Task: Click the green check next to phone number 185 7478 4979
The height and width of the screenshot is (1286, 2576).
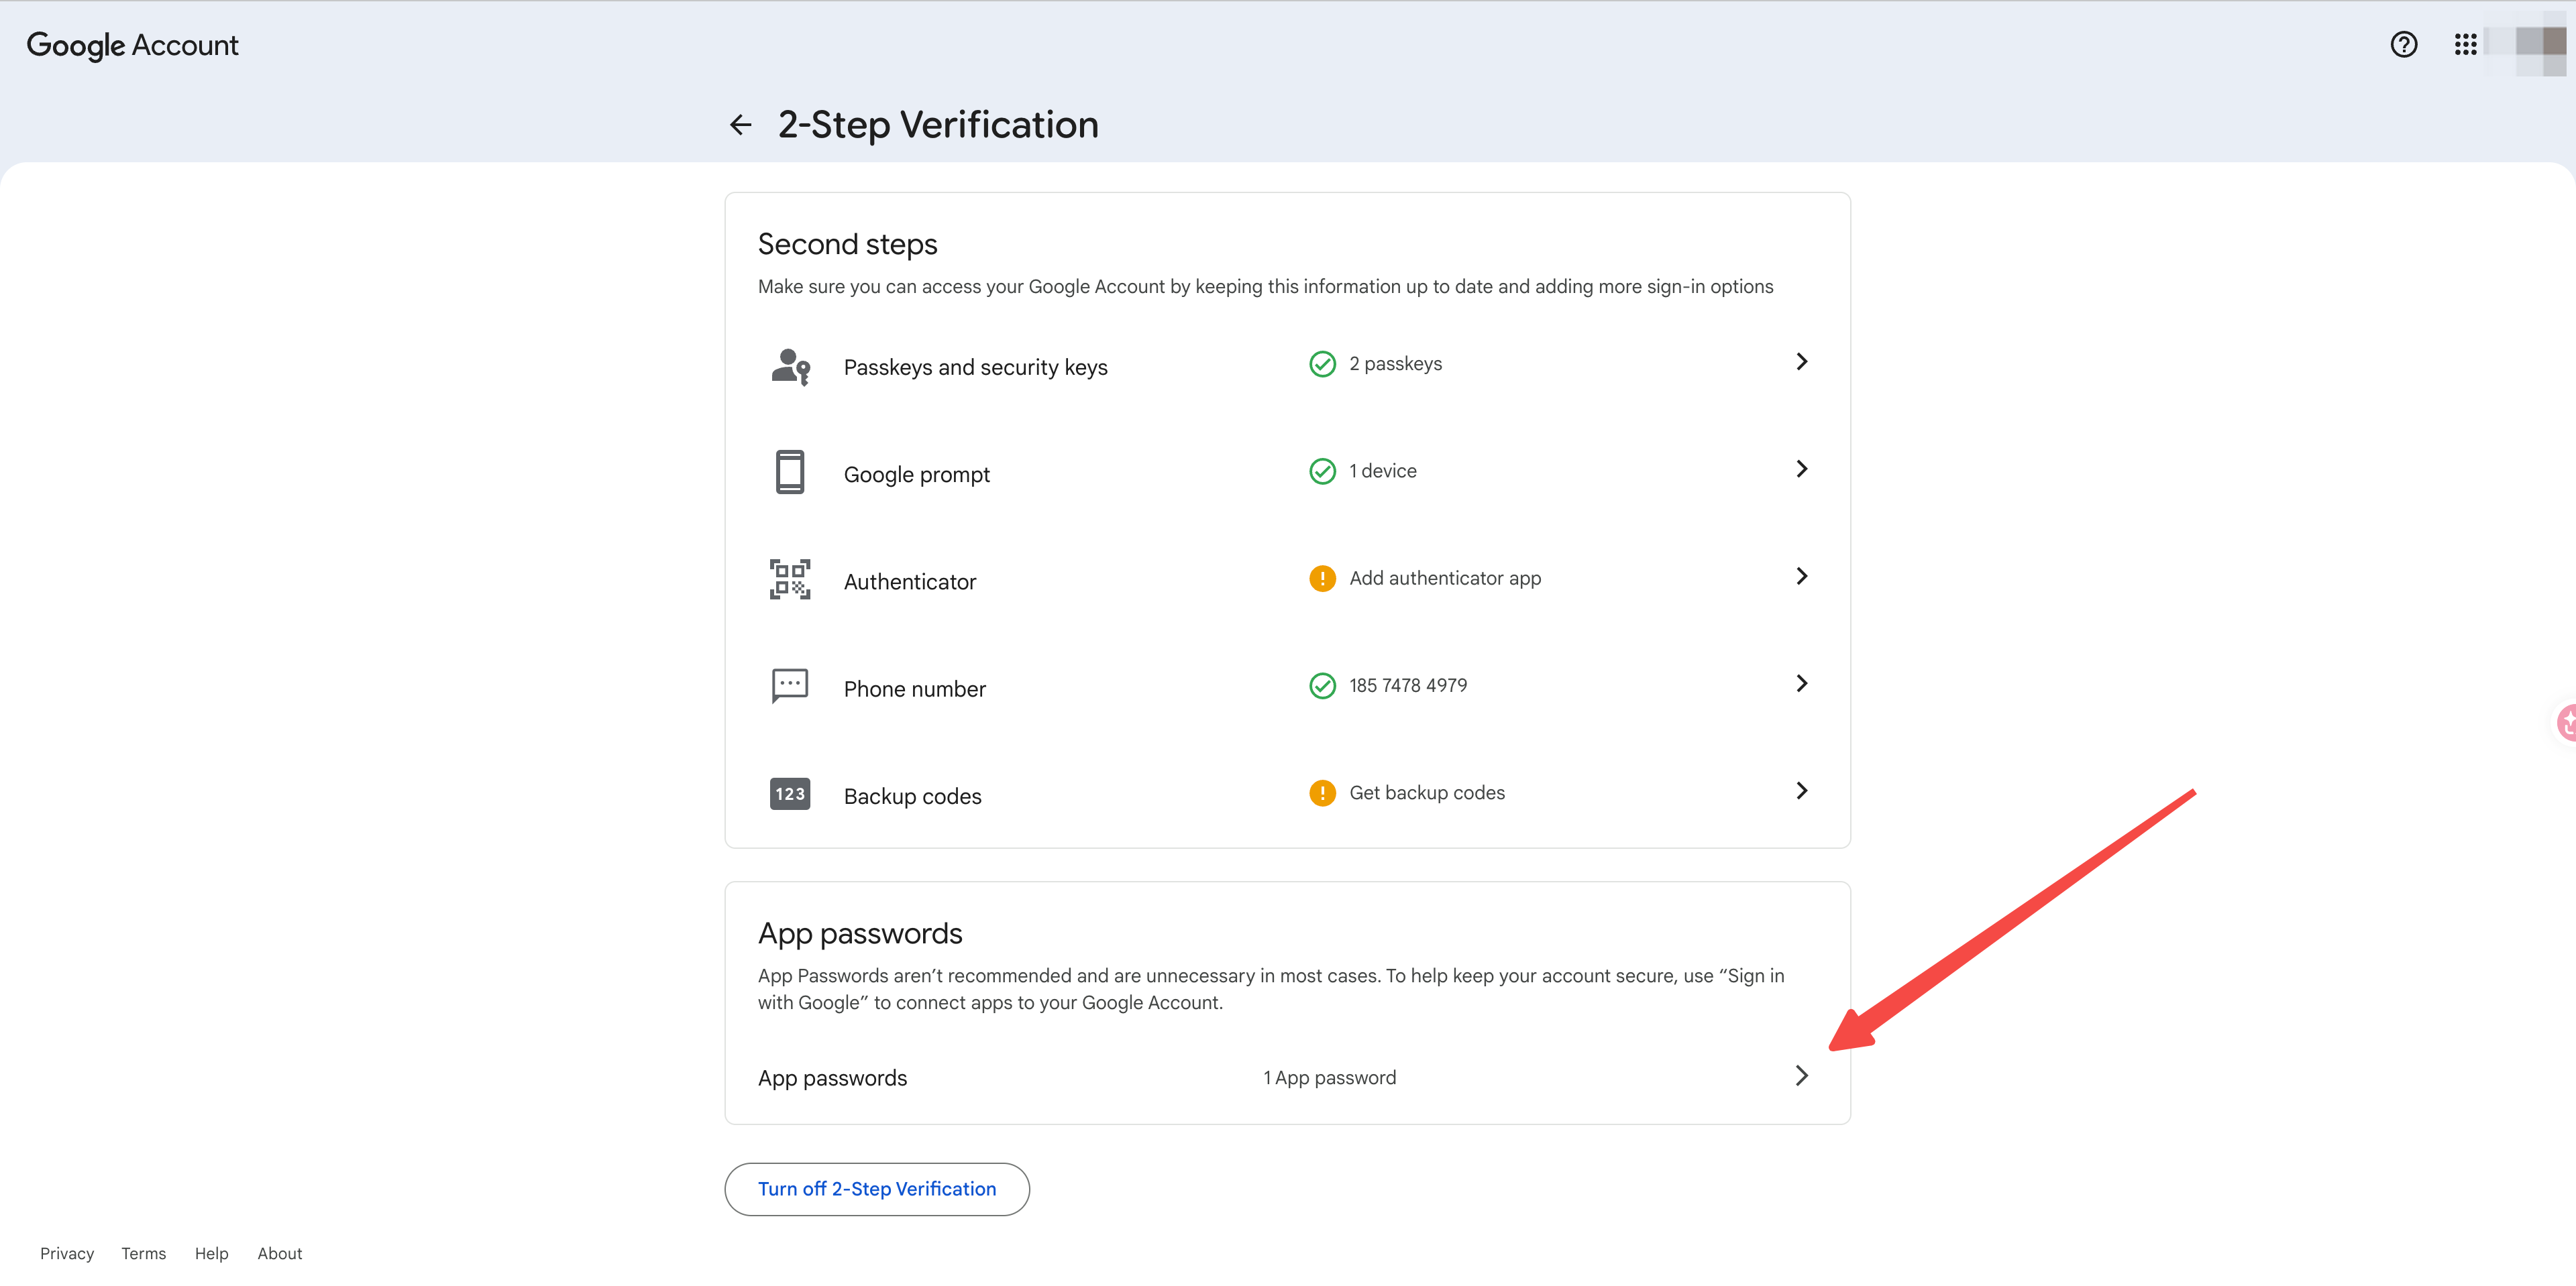Action: [x=1322, y=685]
